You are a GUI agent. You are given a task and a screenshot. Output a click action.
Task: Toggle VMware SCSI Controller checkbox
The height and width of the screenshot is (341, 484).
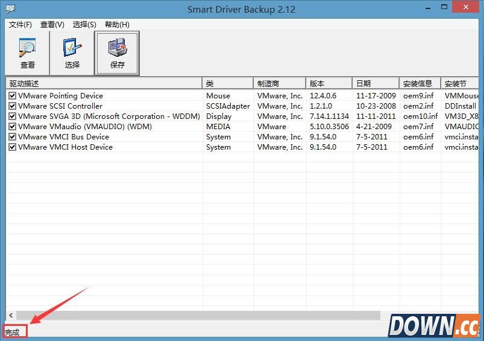pos(12,106)
